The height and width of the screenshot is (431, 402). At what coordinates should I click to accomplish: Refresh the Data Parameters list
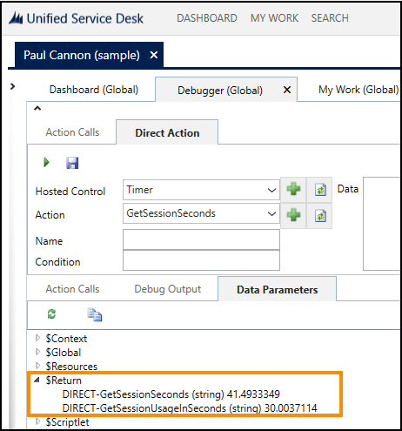coord(51,314)
